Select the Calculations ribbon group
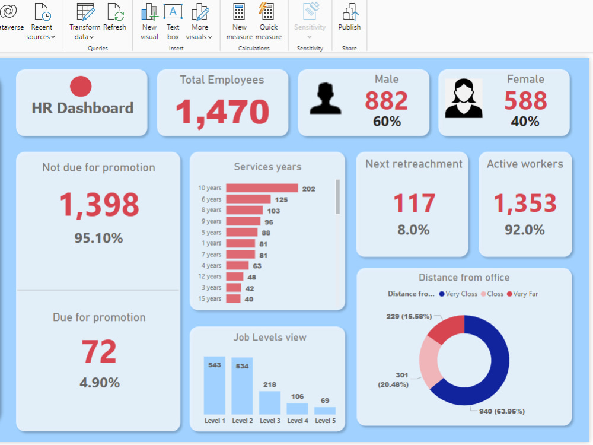The width and height of the screenshot is (593, 445). 253,48
